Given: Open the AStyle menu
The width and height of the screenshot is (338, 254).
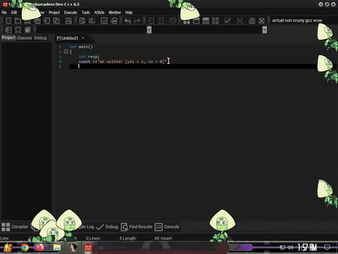Looking at the screenshot, I should click(99, 12).
